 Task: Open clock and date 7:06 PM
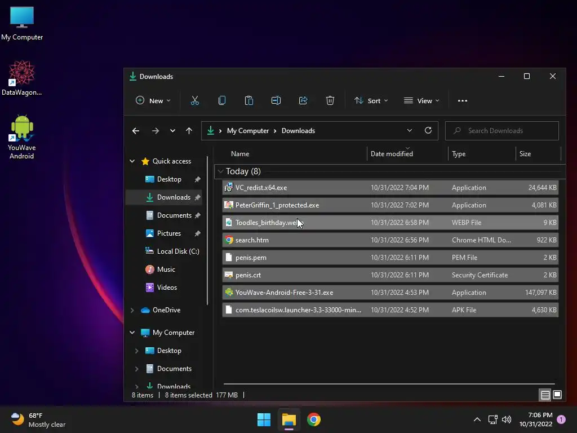(x=536, y=419)
